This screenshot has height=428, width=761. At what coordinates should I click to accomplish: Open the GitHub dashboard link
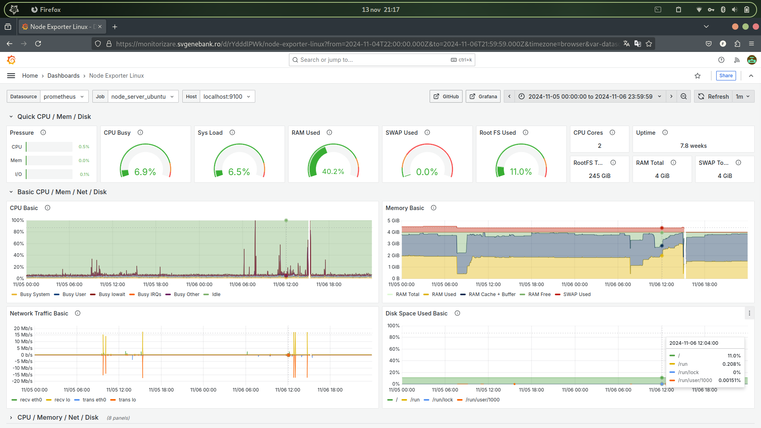coord(446,96)
